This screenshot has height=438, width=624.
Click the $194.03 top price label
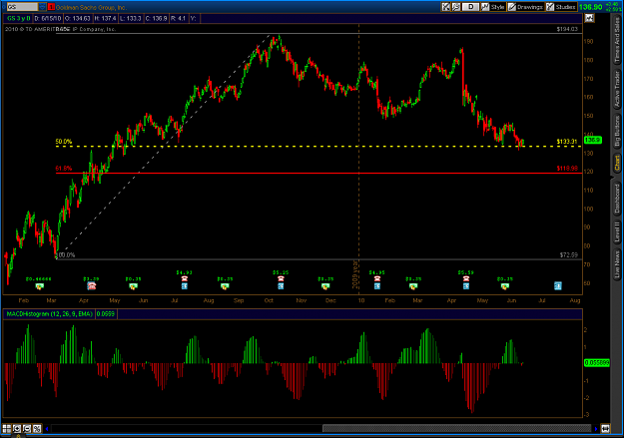point(567,29)
